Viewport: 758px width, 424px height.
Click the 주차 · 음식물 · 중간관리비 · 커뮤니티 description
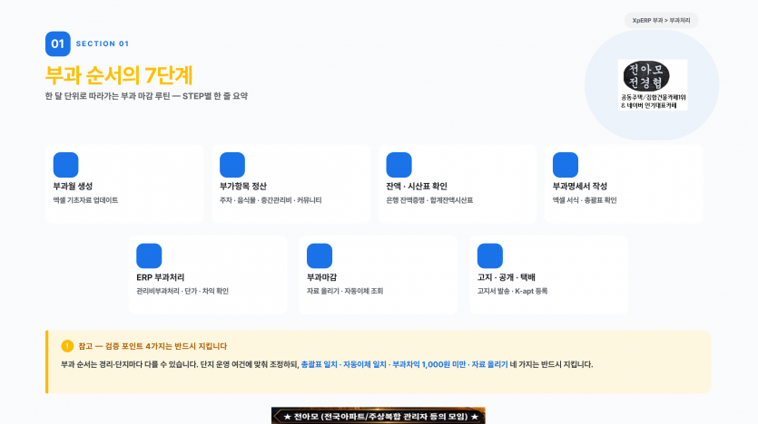tap(271, 200)
